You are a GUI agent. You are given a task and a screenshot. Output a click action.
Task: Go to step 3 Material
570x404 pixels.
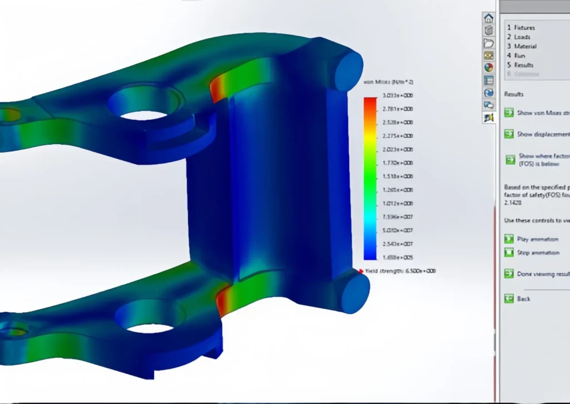point(524,46)
